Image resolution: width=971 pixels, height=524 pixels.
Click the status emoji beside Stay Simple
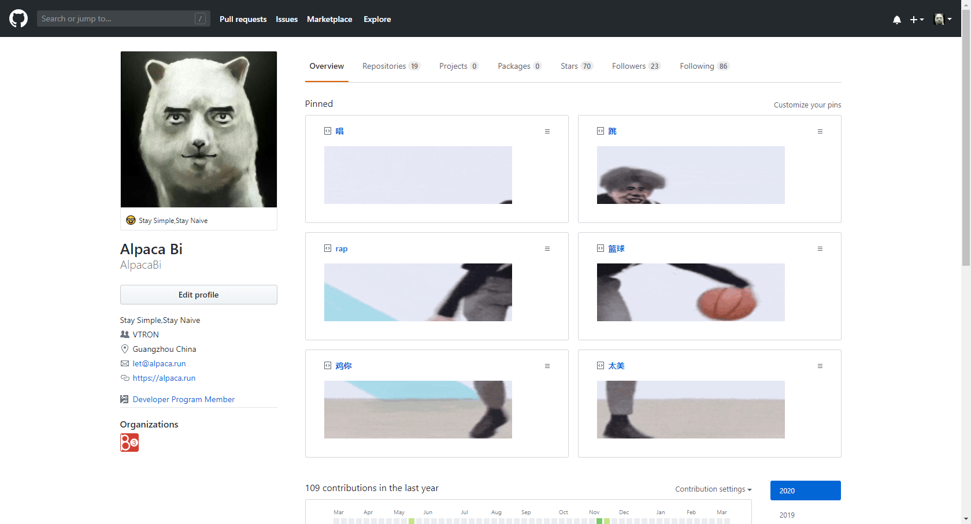click(131, 220)
